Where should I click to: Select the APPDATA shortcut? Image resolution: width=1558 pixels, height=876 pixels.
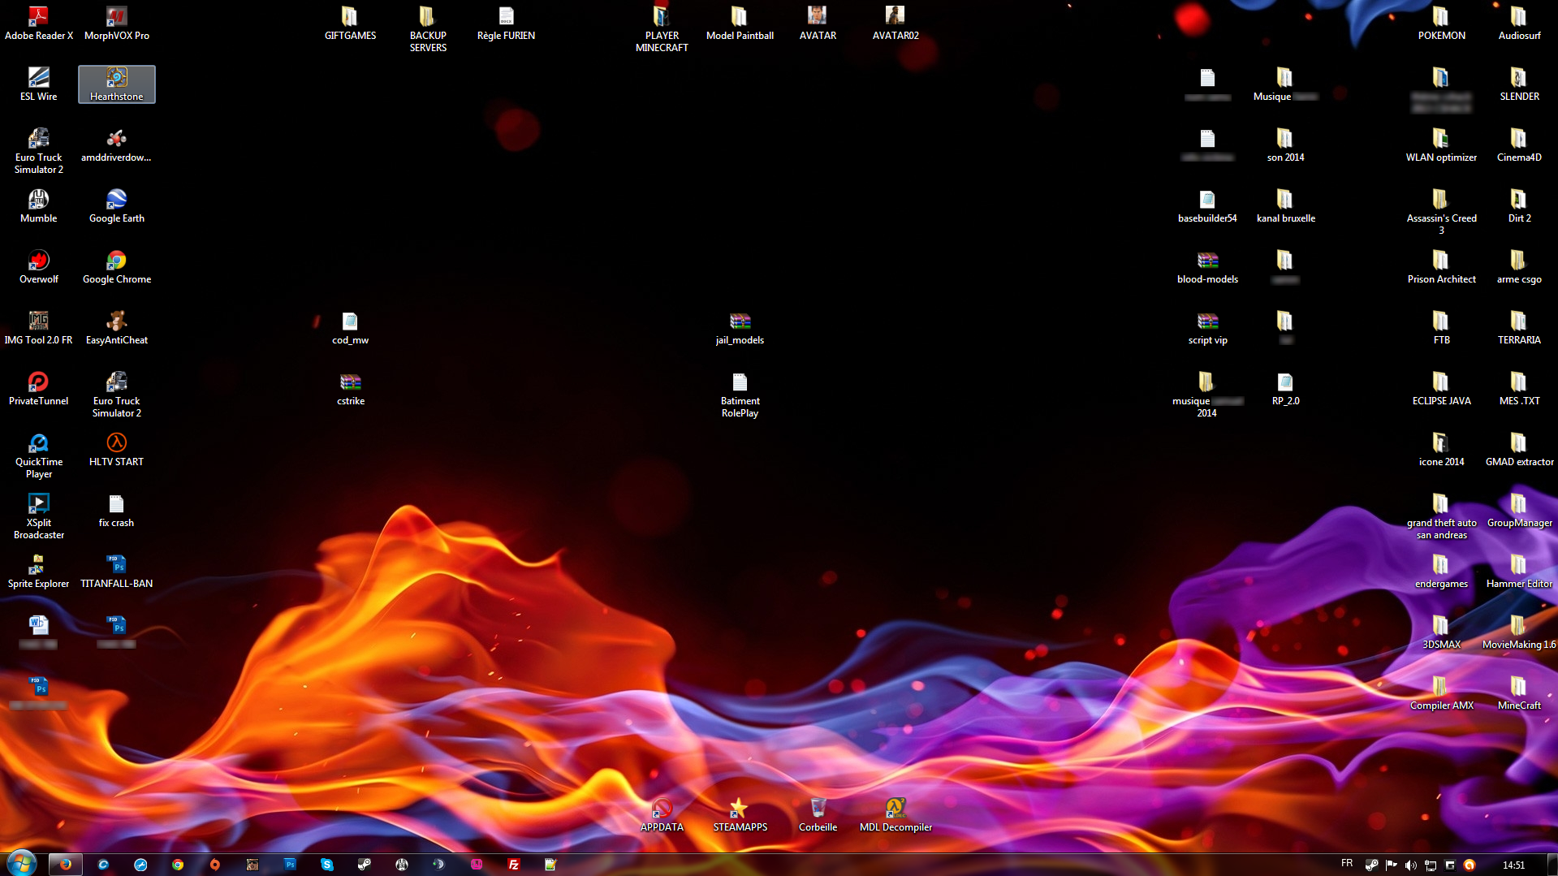pos(662,814)
